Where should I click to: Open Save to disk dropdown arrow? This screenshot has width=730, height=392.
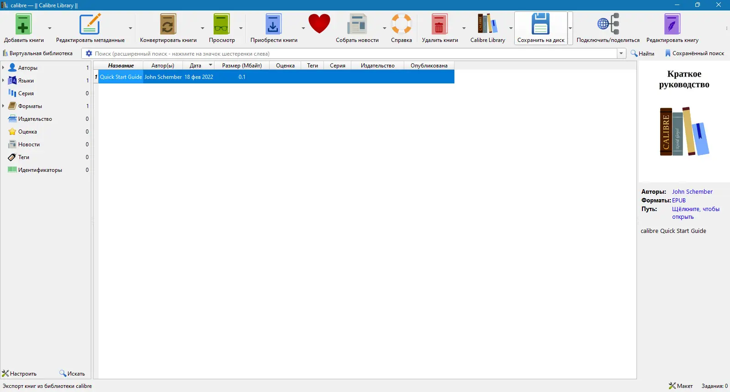pos(570,28)
